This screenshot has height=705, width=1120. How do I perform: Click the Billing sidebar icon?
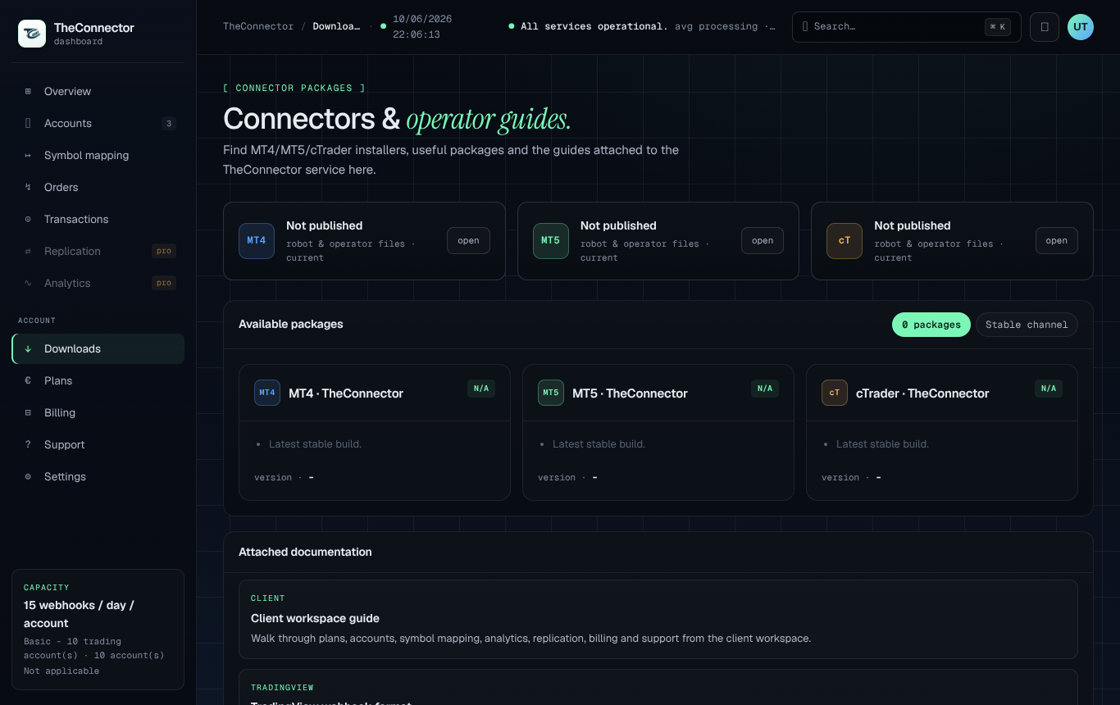[x=28, y=412]
